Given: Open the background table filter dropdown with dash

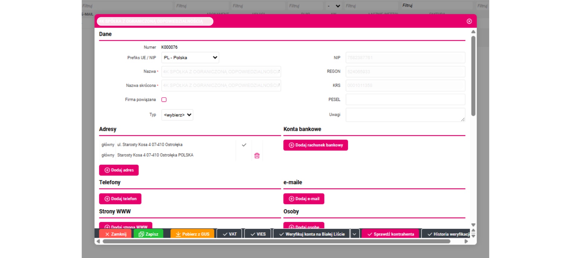Looking at the screenshot, I should [334, 6].
